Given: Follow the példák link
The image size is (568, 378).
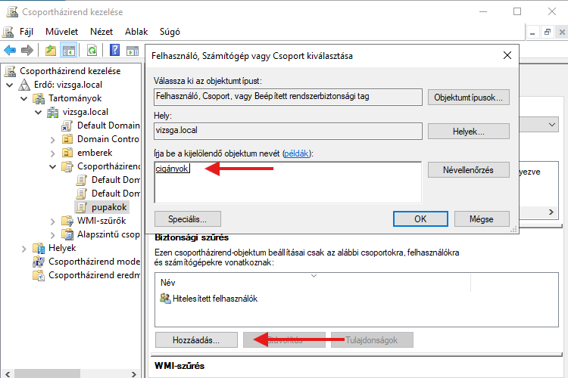Looking at the screenshot, I should pyautogui.click(x=297, y=153).
